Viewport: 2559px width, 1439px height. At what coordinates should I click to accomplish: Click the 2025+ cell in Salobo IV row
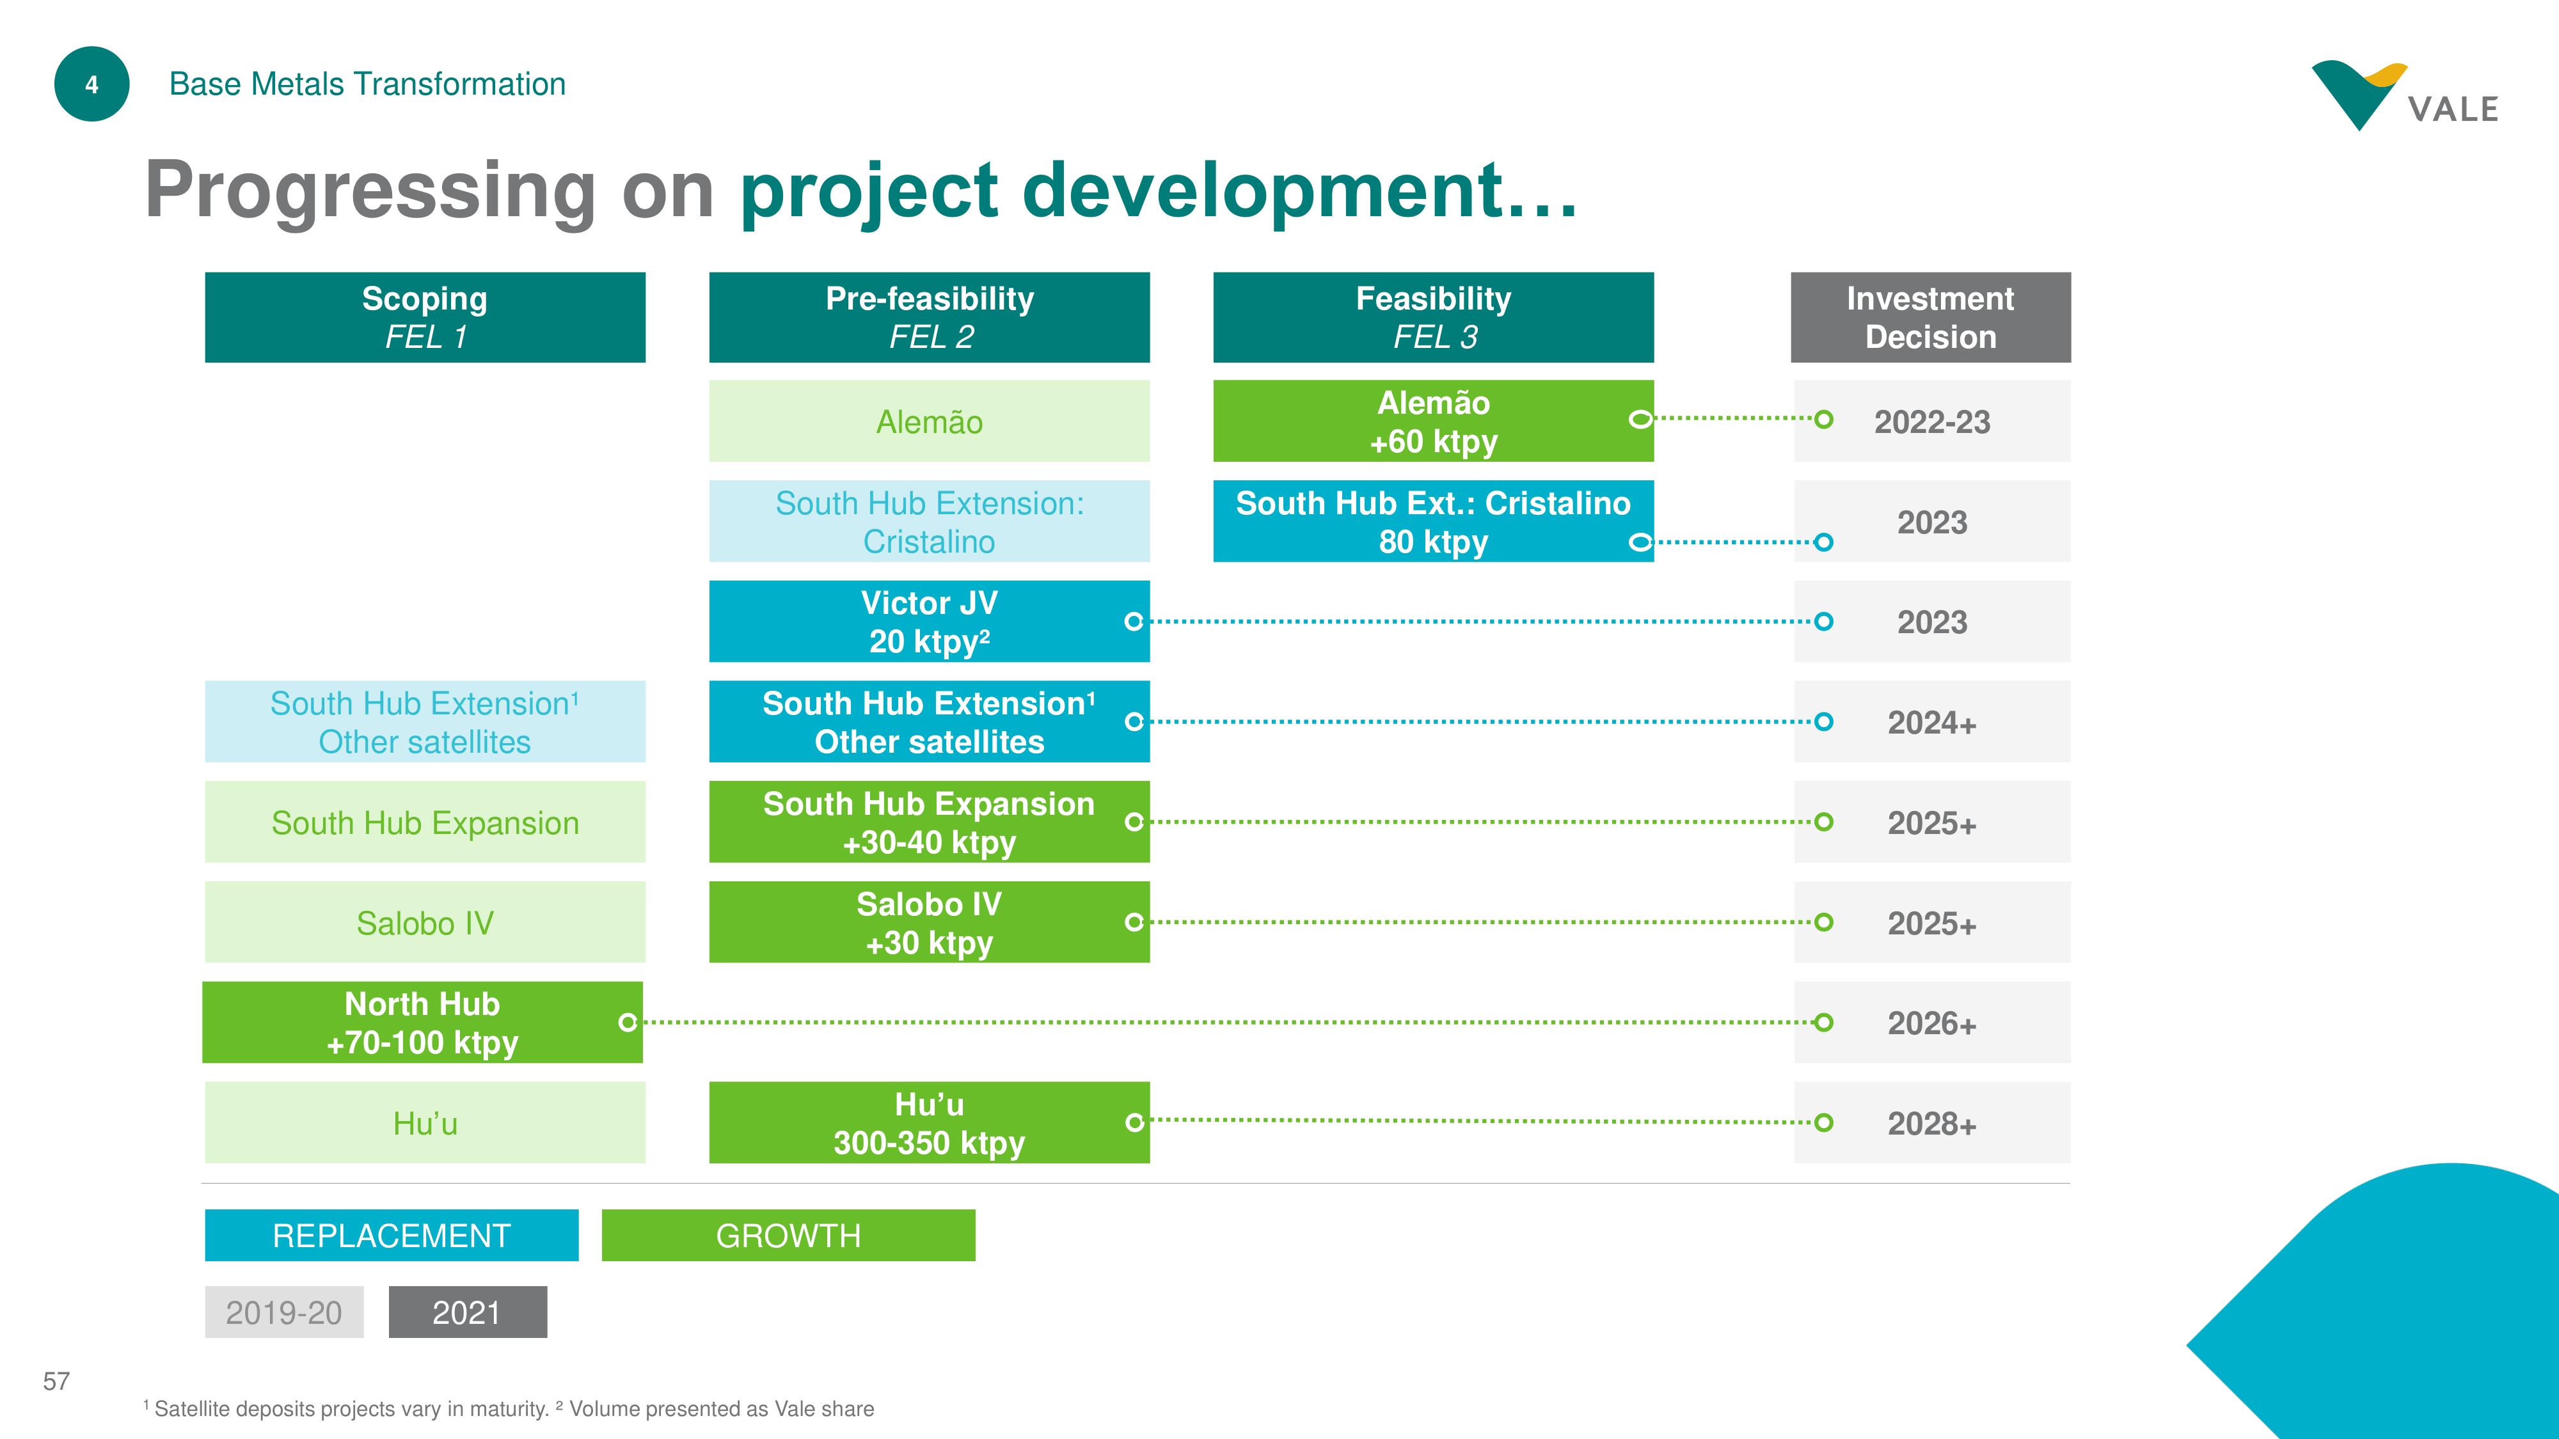1932,923
